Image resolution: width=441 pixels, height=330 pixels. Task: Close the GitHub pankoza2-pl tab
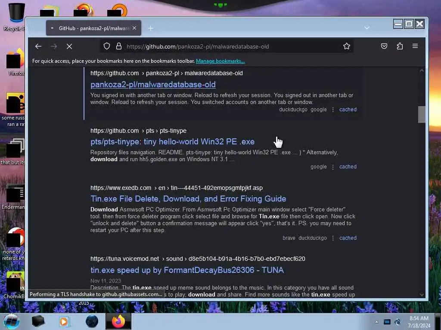[x=134, y=28]
